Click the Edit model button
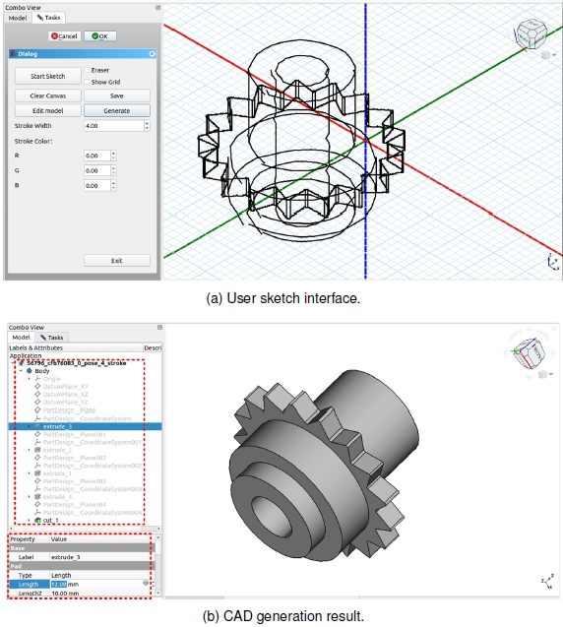563x627 pixels. [47, 111]
